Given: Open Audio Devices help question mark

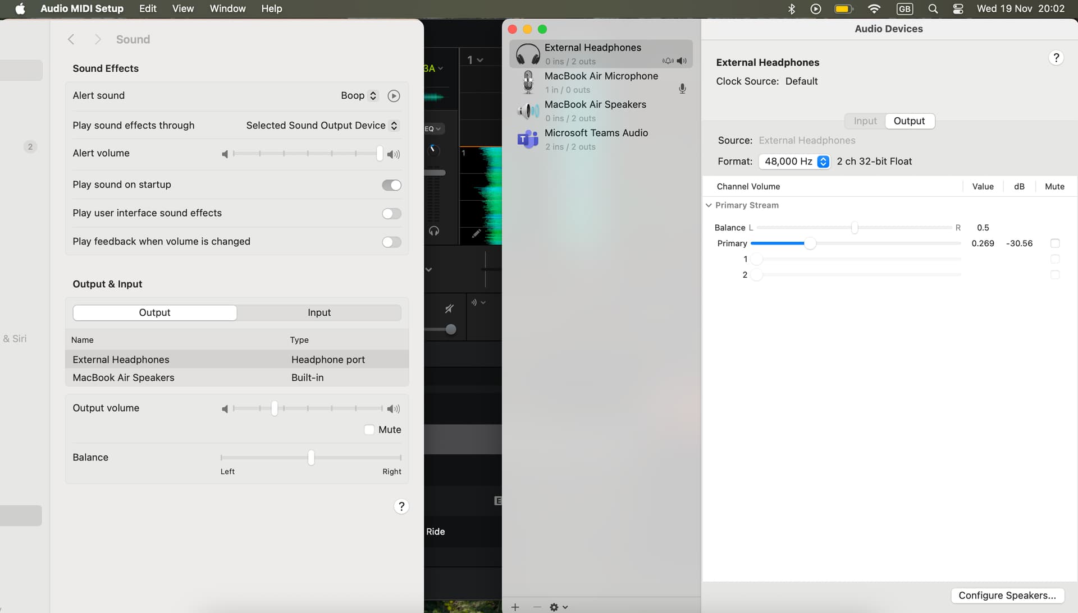Looking at the screenshot, I should (x=1056, y=58).
